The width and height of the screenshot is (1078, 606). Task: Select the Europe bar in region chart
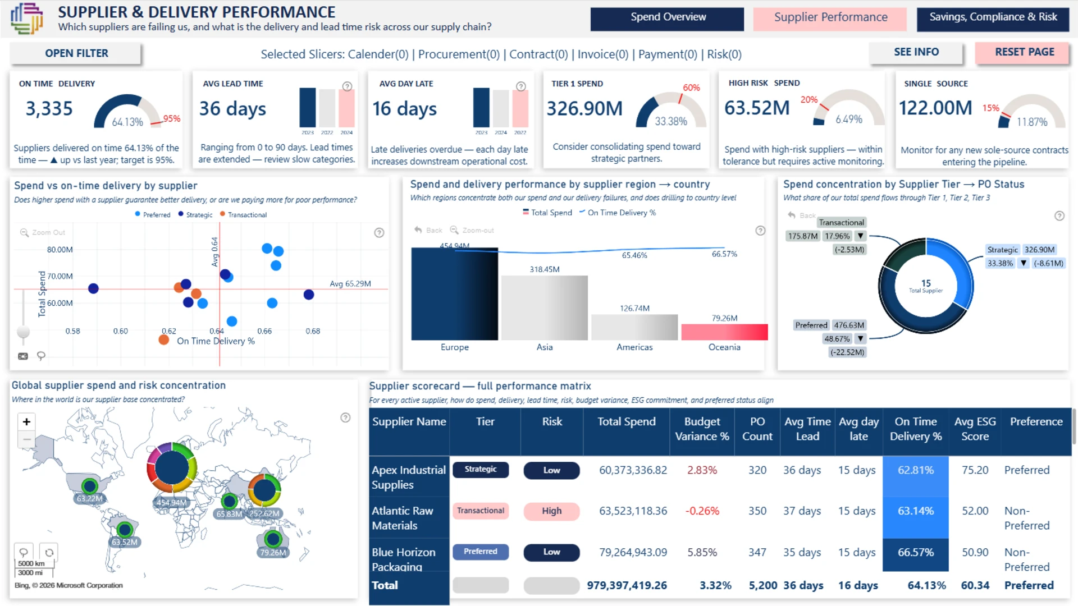[454, 294]
